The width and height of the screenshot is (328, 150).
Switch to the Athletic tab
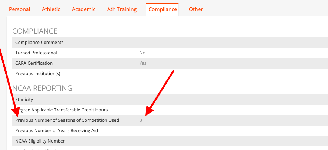coord(51,9)
